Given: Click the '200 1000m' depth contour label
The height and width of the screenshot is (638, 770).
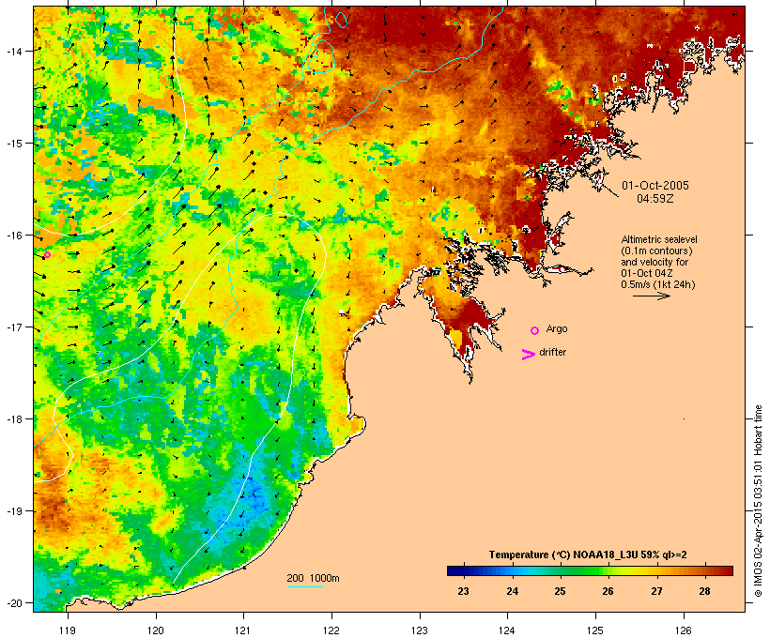Looking at the screenshot, I should point(313,578).
